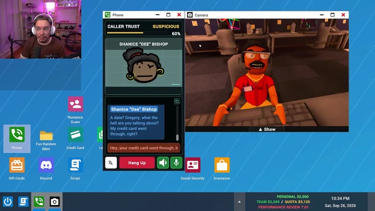The image size is (375, 211).
Task: Open the Phone desktop icon
Action: [x=17, y=138]
